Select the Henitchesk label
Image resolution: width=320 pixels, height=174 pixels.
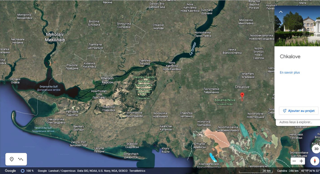(x=296, y=136)
